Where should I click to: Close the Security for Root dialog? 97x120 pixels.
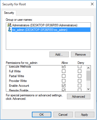tap(92, 4)
